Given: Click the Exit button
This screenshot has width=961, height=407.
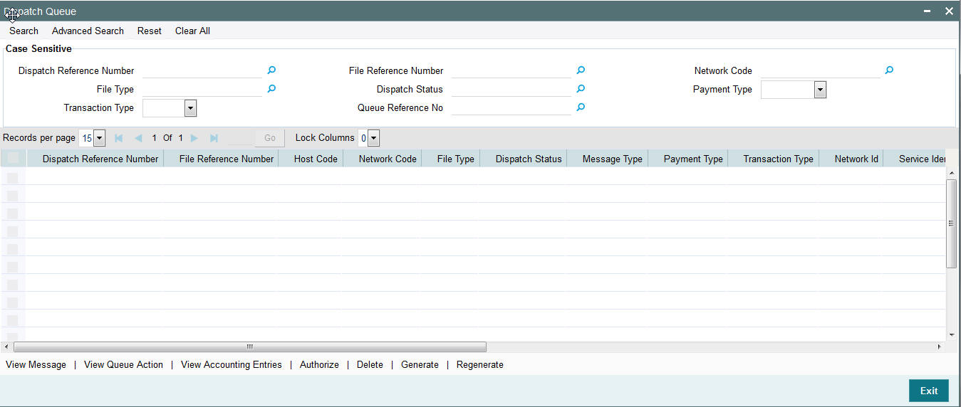Looking at the screenshot, I should 929,391.
